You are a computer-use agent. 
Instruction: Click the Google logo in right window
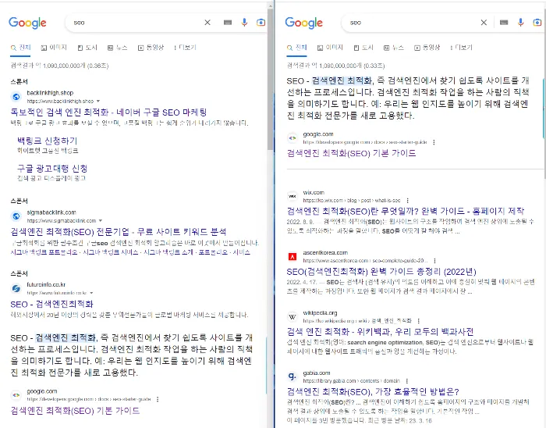click(x=304, y=23)
